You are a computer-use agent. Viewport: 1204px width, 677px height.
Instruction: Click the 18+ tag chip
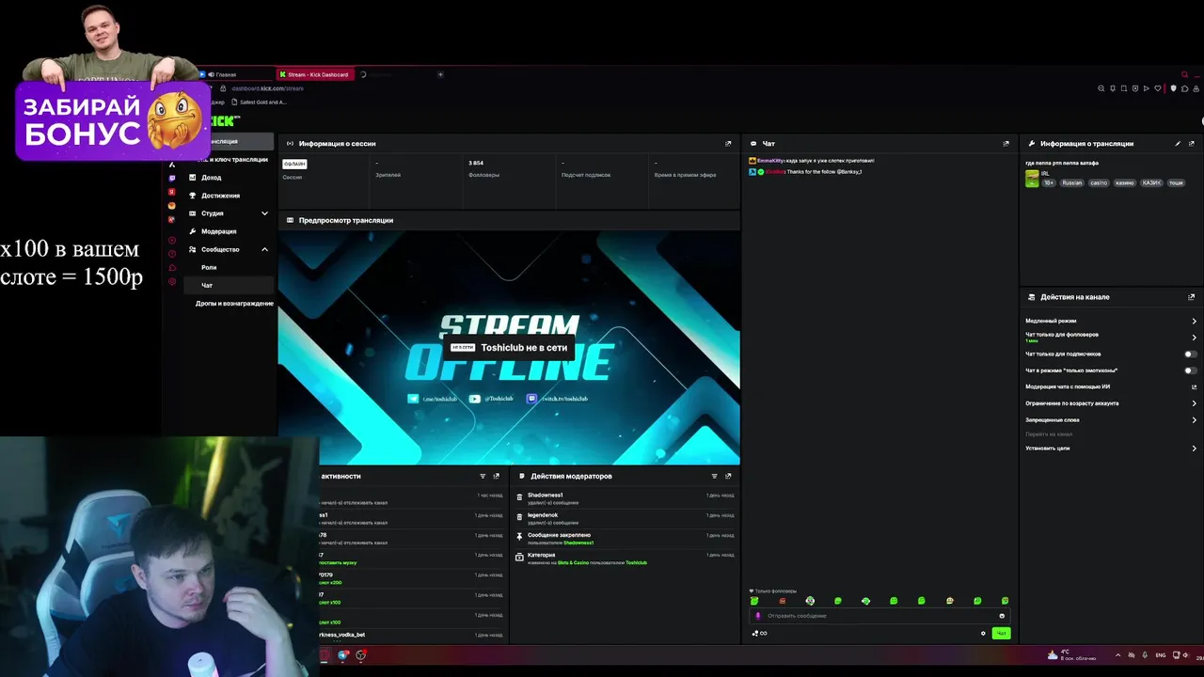coord(1049,183)
